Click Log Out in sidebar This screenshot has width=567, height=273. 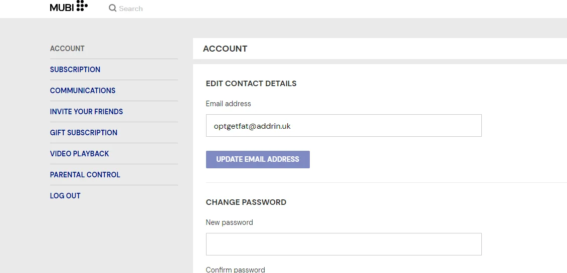tap(65, 196)
